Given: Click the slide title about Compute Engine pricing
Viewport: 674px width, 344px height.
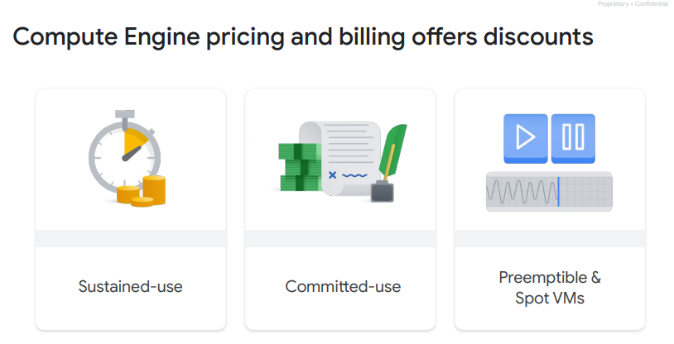Looking at the screenshot, I should pos(303,38).
